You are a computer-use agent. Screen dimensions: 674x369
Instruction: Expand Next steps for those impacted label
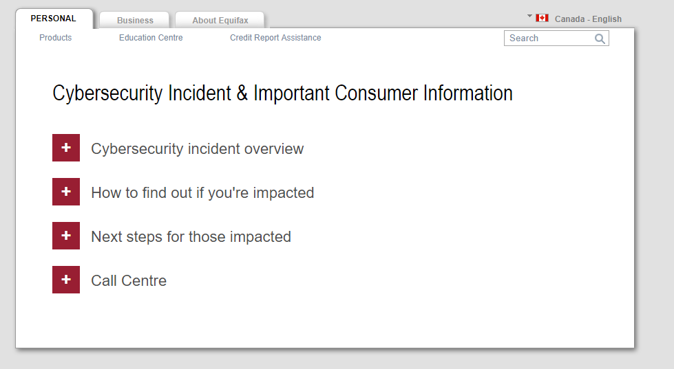(191, 237)
